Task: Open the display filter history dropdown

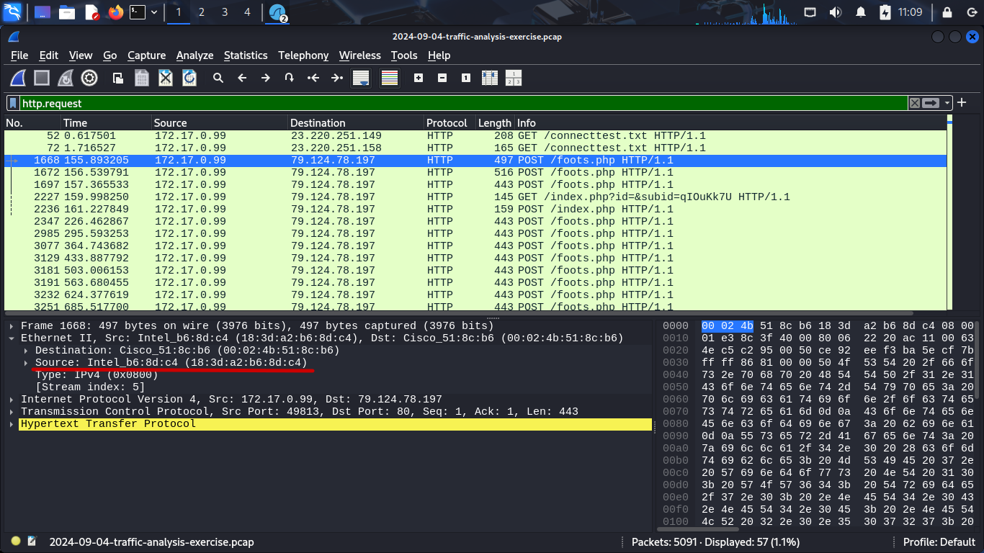Action: (x=948, y=103)
